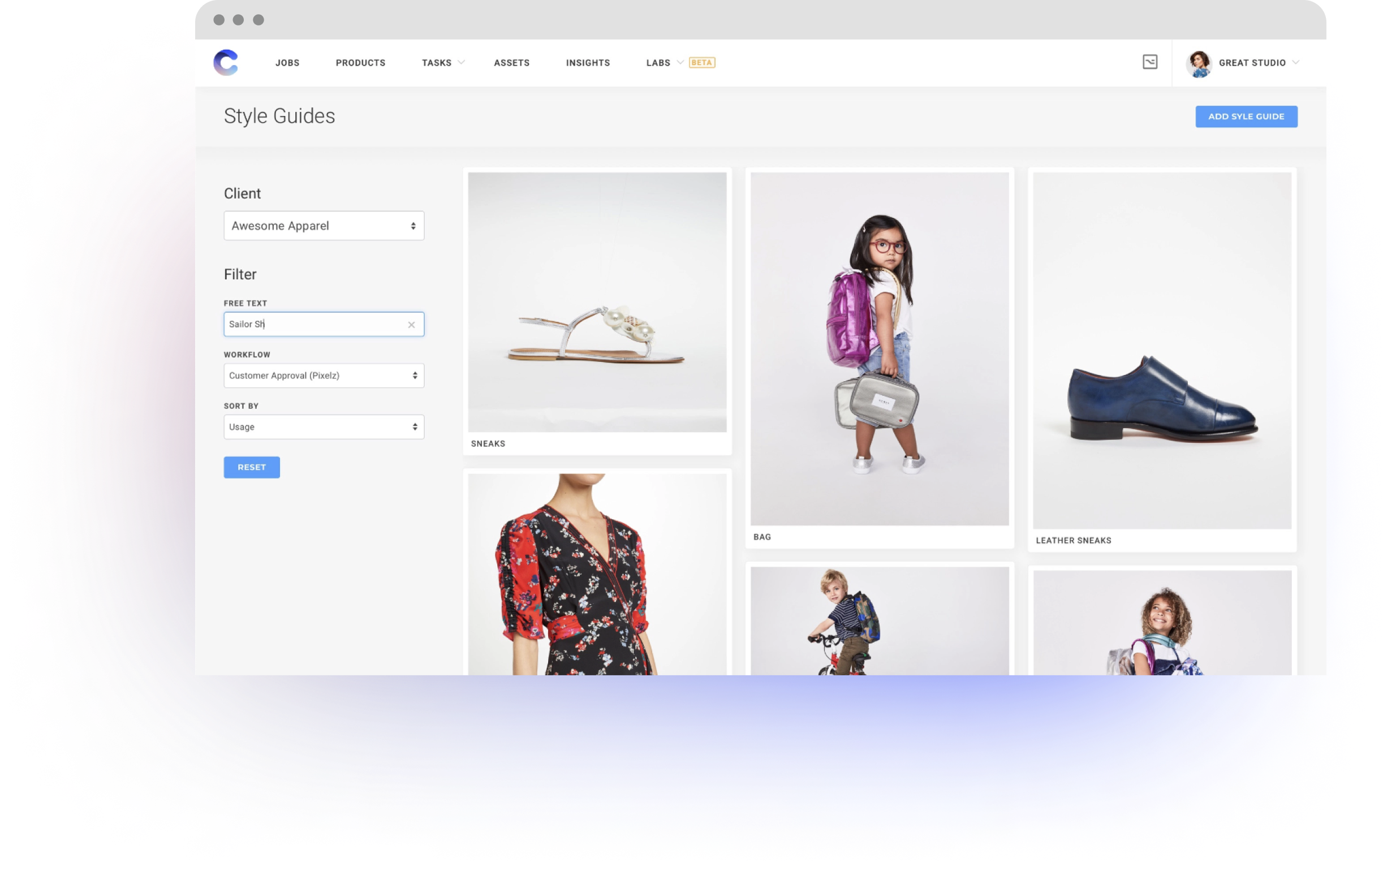Open the workflow shortcuts icon beside account
The image size is (1383, 871).
[x=1151, y=63]
